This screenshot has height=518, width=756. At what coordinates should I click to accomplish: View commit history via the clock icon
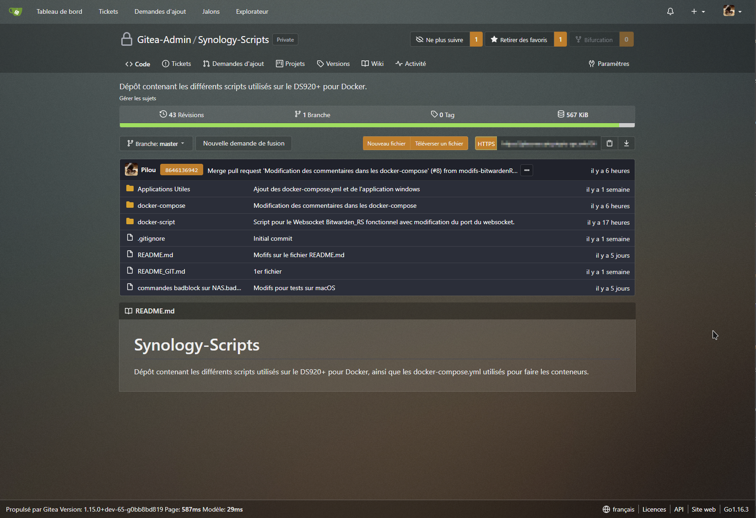tap(163, 114)
